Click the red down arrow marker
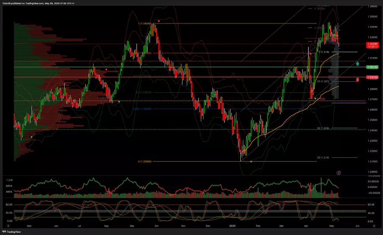The height and width of the screenshot is (235, 383). 357,79
